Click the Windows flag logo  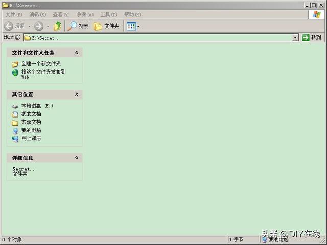pos(317,15)
